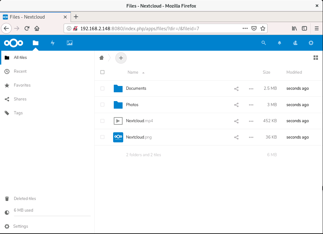Open the Deleted files section
The height and width of the screenshot is (234, 323).
pos(25,198)
